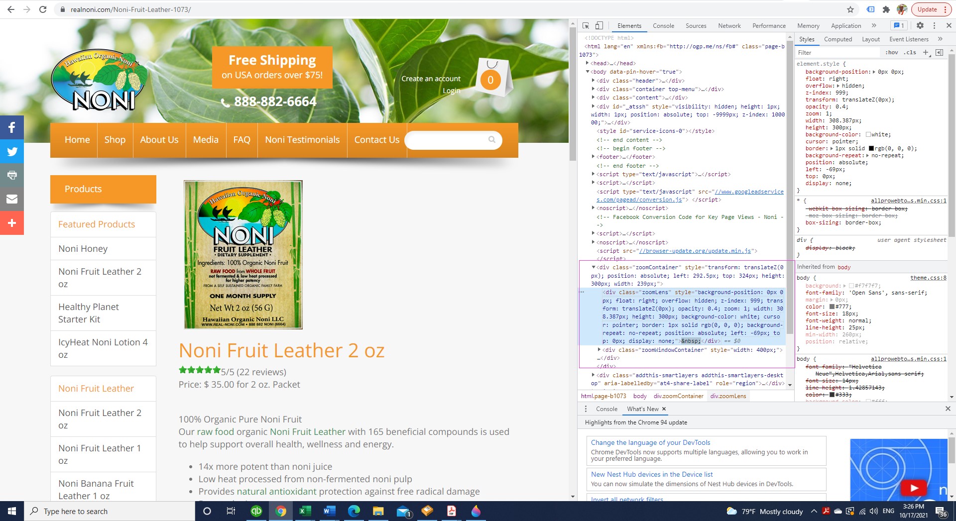
Task: Expand the zoomWindowContainer div node
Action: click(x=599, y=350)
